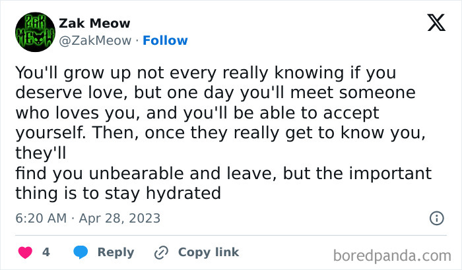Click the line starting "find you unbearable"

tap(222, 174)
